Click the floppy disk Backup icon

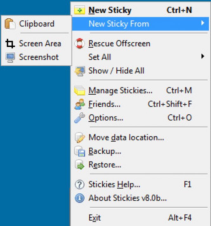click(x=80, y=151)
